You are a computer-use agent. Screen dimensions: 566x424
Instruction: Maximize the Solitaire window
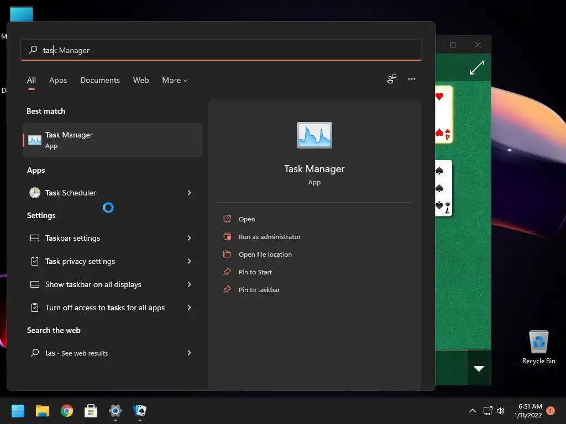[x=453, y=45]
